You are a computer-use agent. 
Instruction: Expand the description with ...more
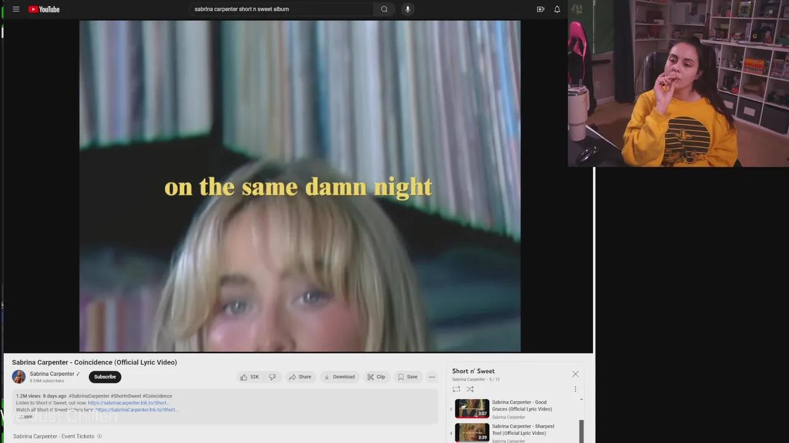coord(25,417)
